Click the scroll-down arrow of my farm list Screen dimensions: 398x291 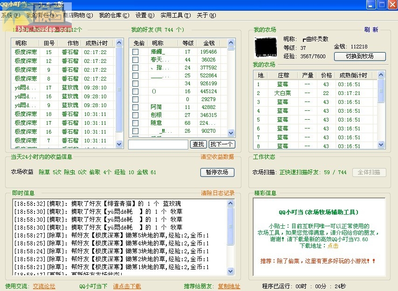pos(381,144)
